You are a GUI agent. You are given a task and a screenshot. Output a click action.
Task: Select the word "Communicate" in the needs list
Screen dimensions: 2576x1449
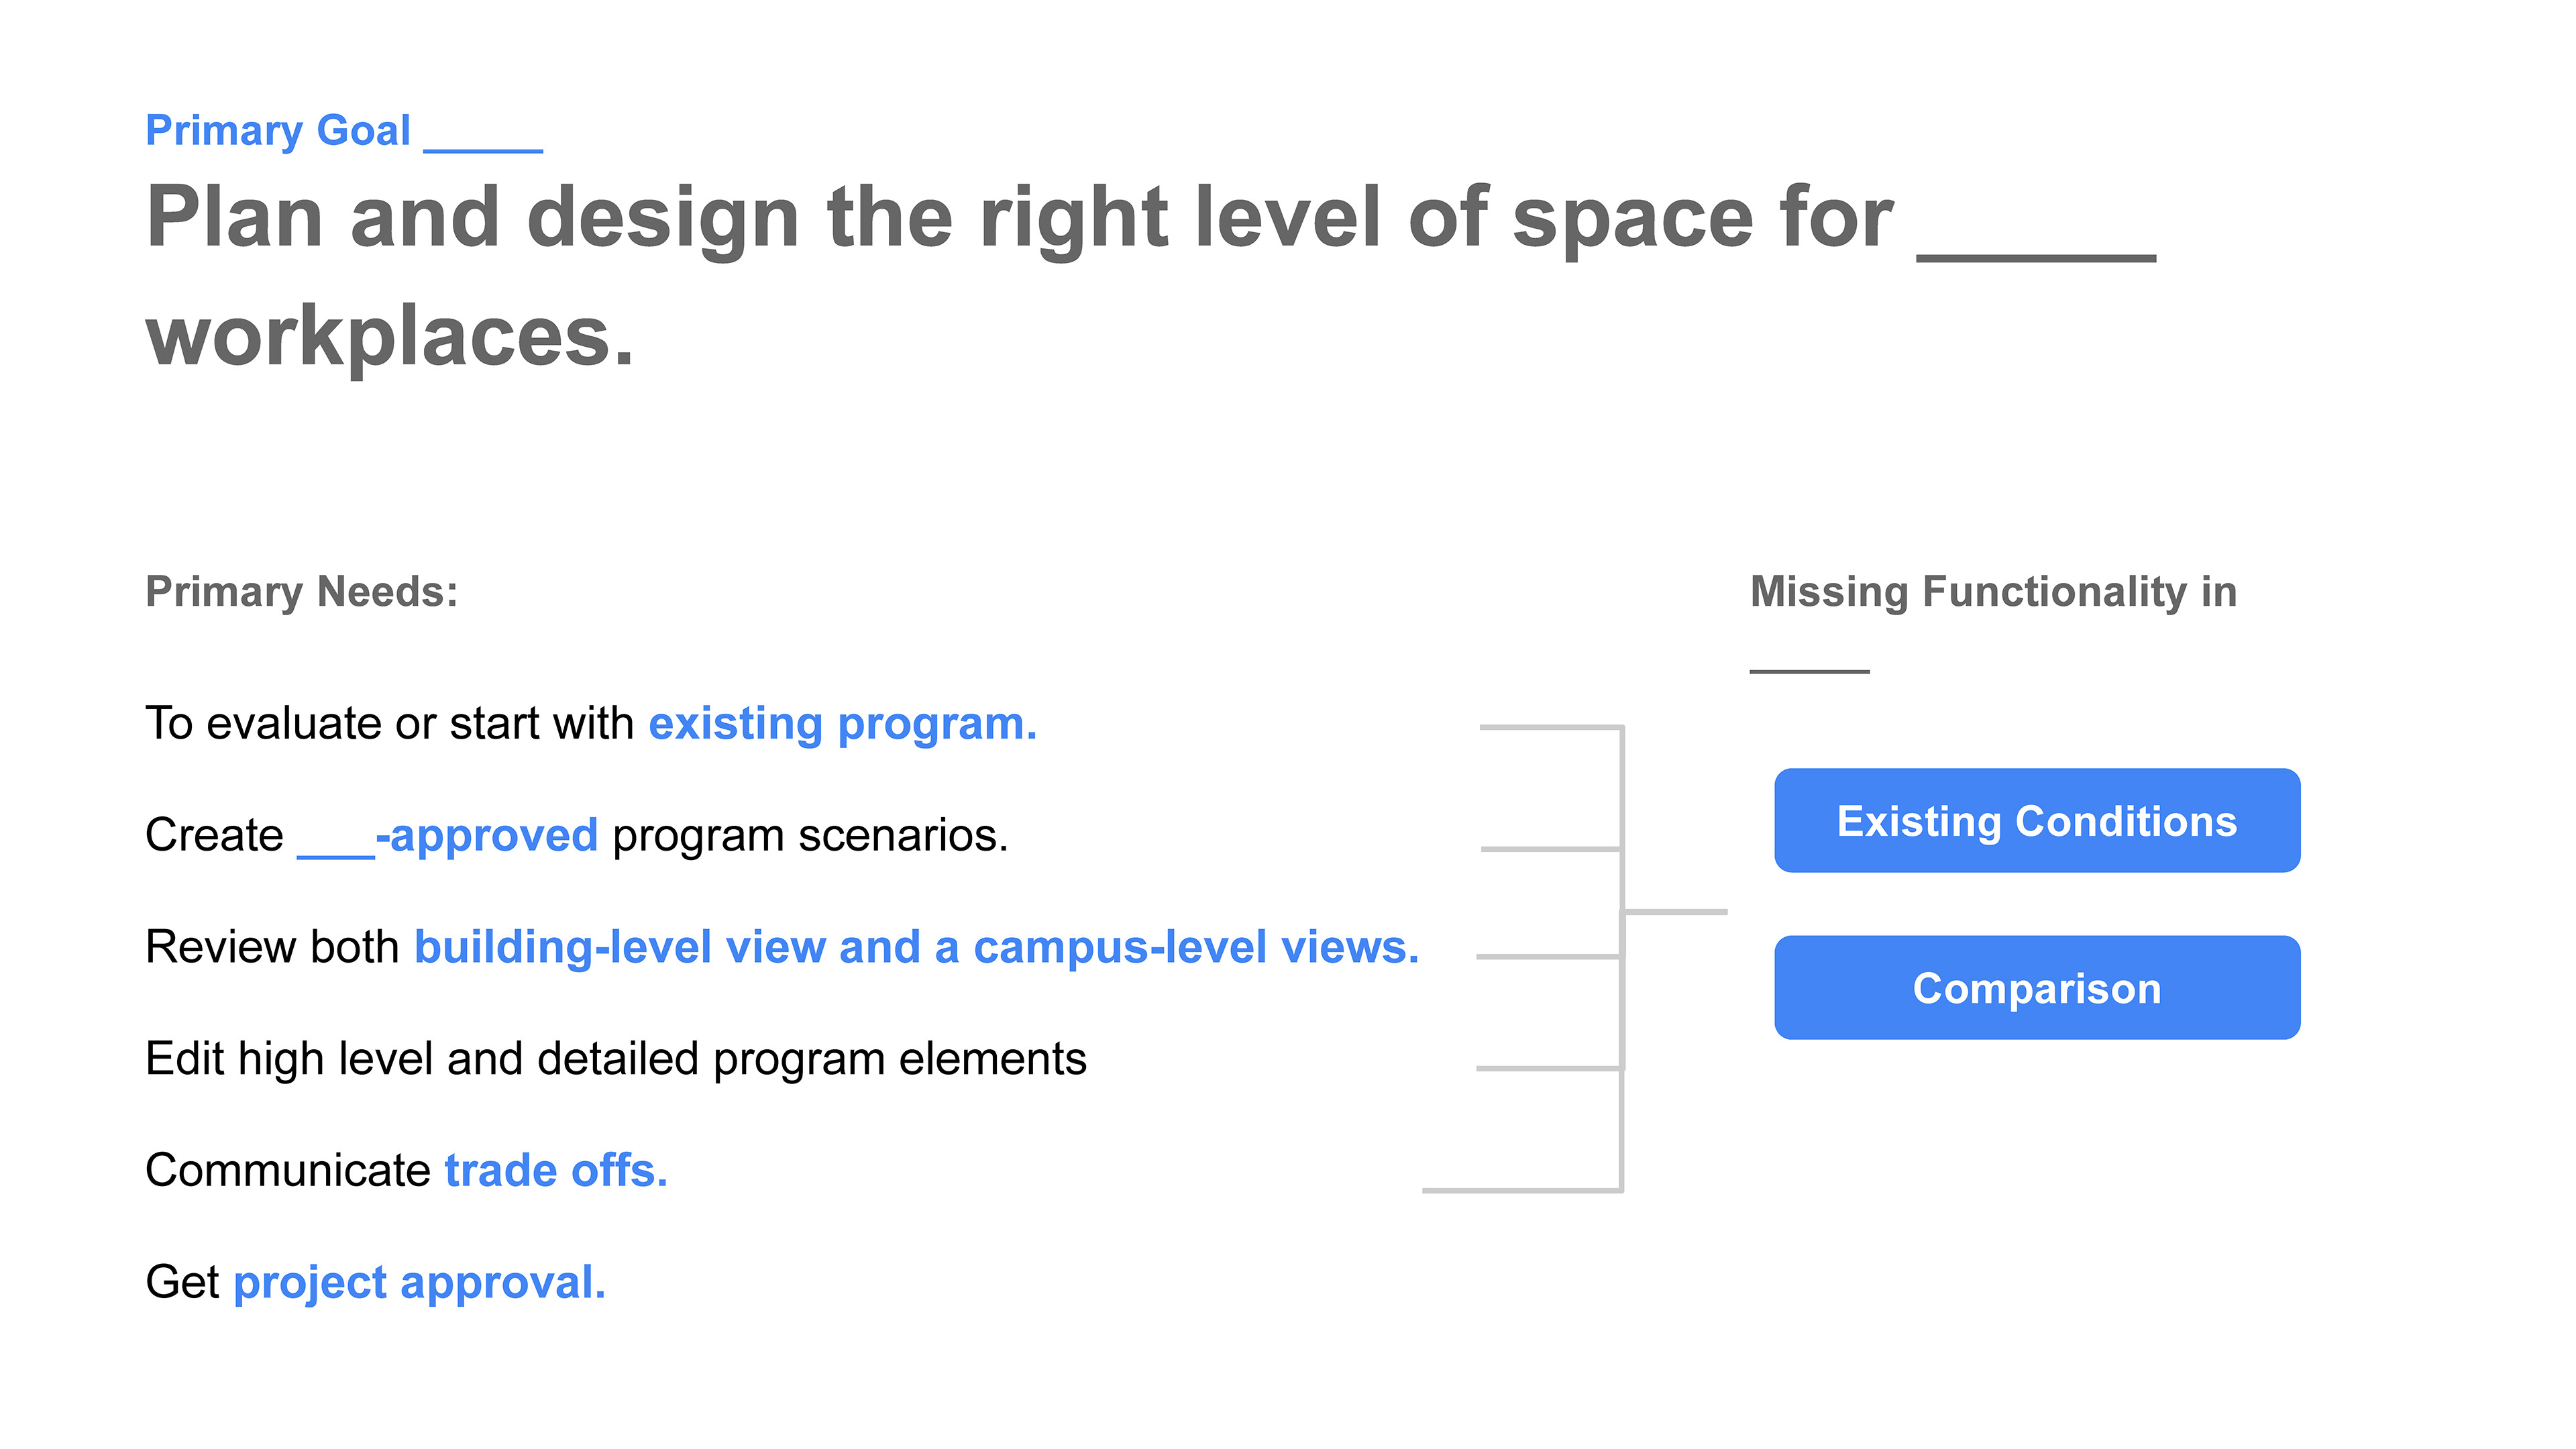[287, 1170]
